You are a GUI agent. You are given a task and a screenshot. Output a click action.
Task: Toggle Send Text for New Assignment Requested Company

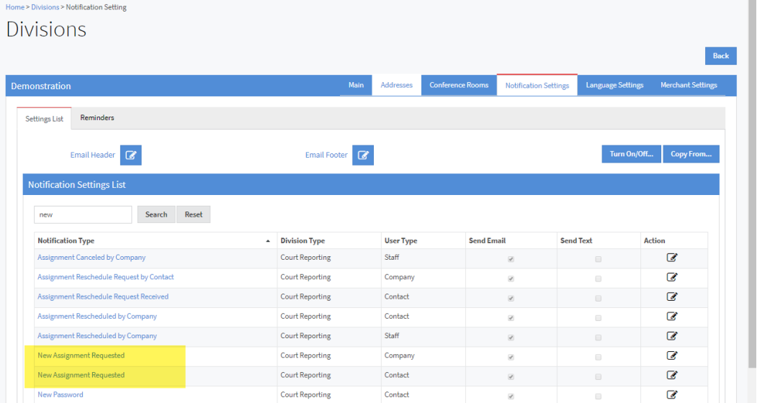point(598,357)
